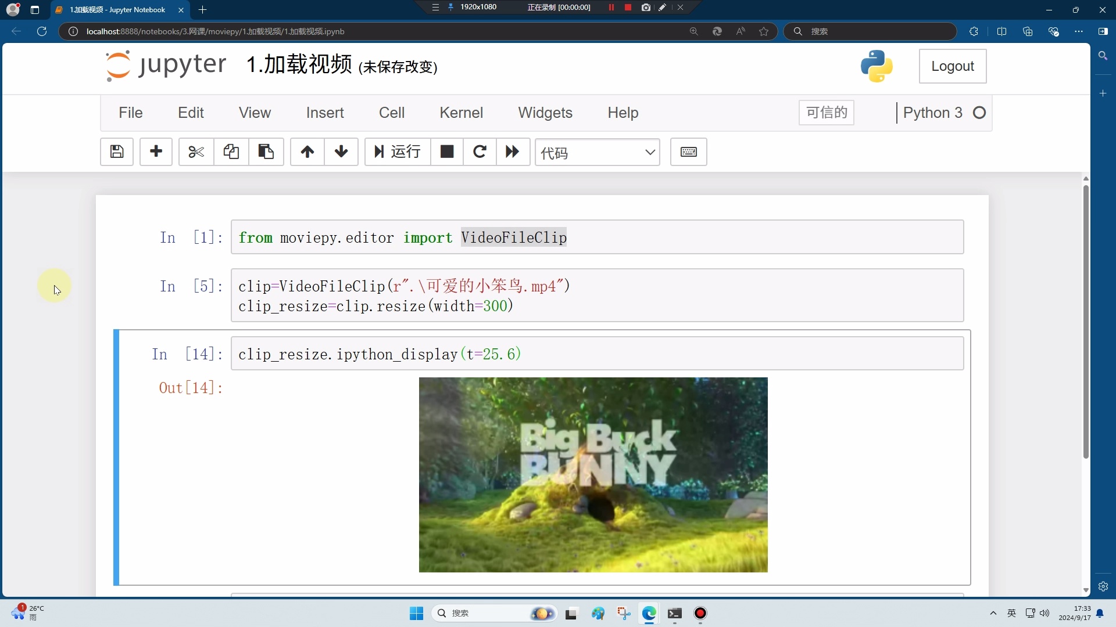The height and width of the screenshot is (627, 1116).
Task: Show hidden system tray icons chevron
Action: [993, 614]
